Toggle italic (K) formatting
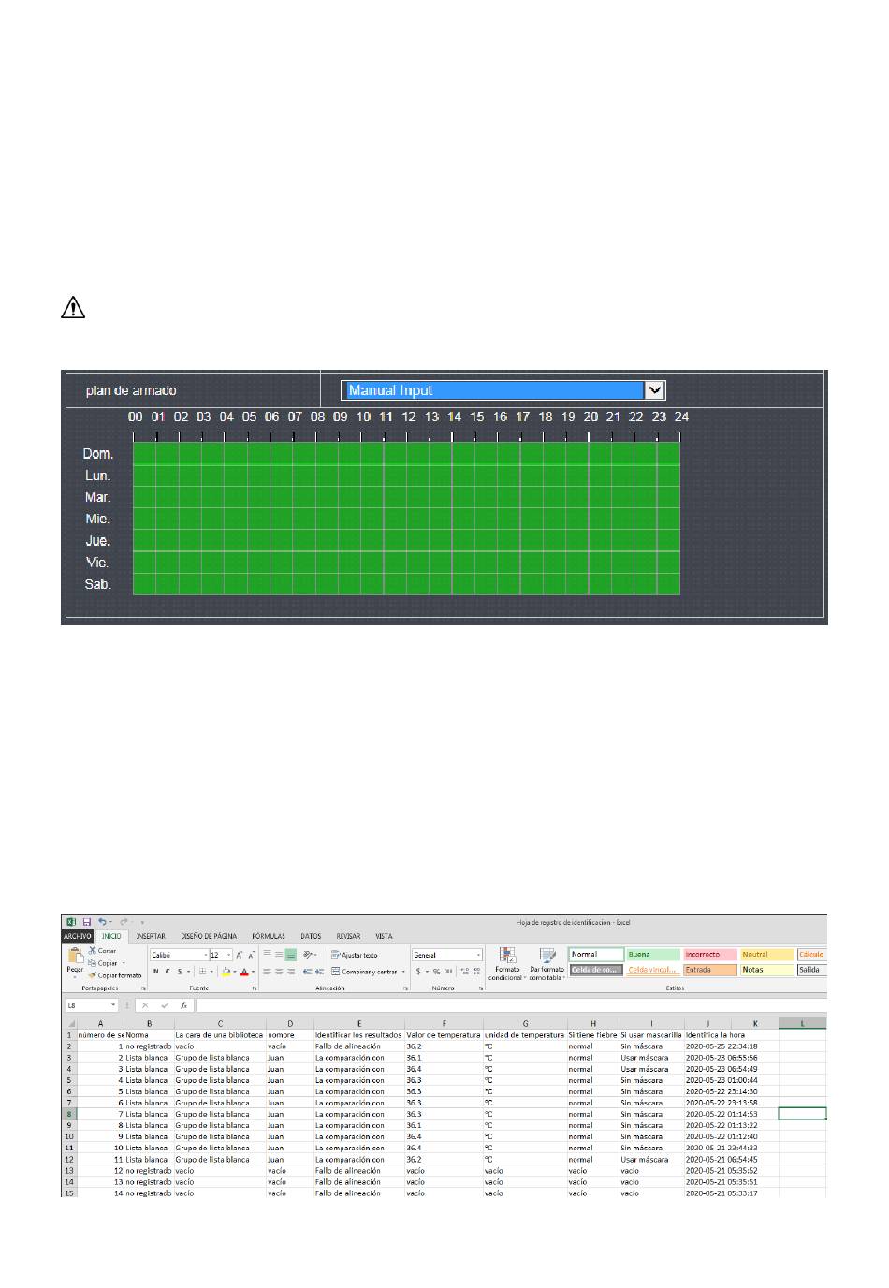 coord(168,972)
